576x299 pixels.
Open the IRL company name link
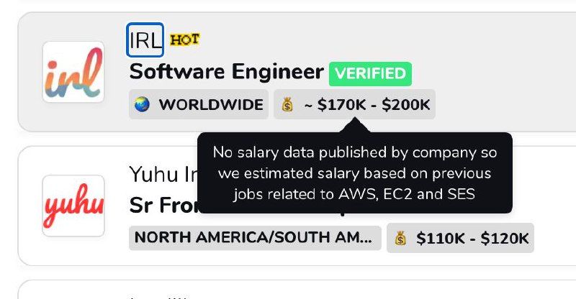(x=145, y=40)
